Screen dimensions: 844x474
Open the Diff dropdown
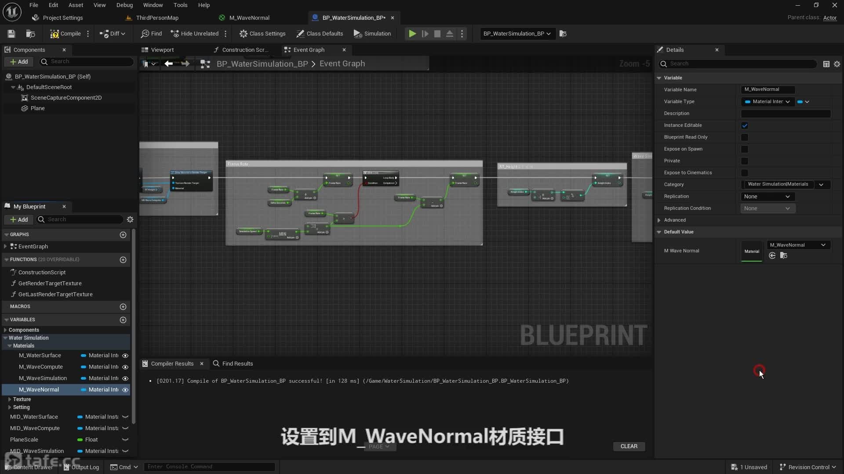pyautogui.click(x=113, y=34)
